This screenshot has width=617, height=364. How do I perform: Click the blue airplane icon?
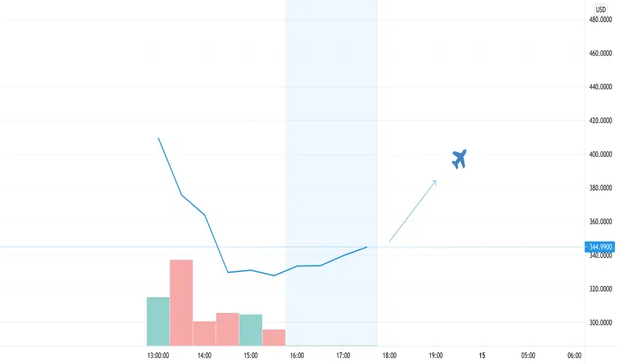459,159
